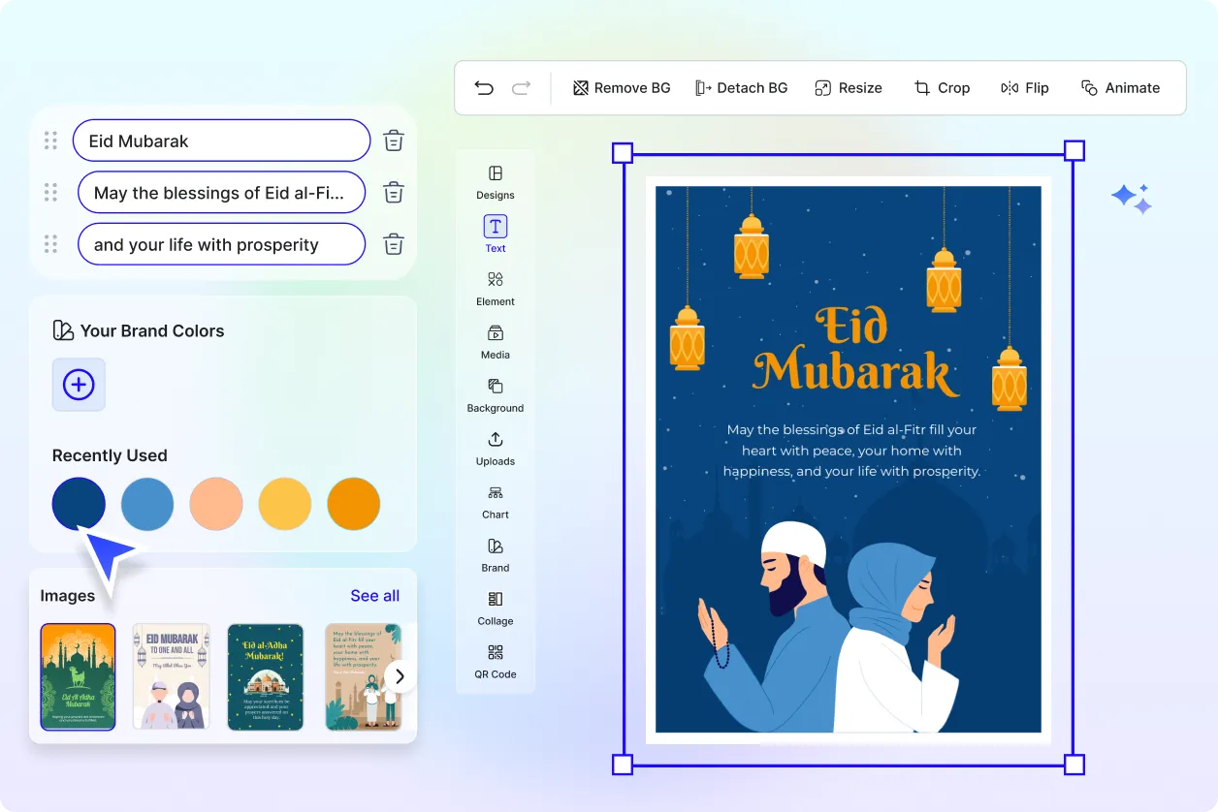
Task: Open the Background panel
Action: 495,397
